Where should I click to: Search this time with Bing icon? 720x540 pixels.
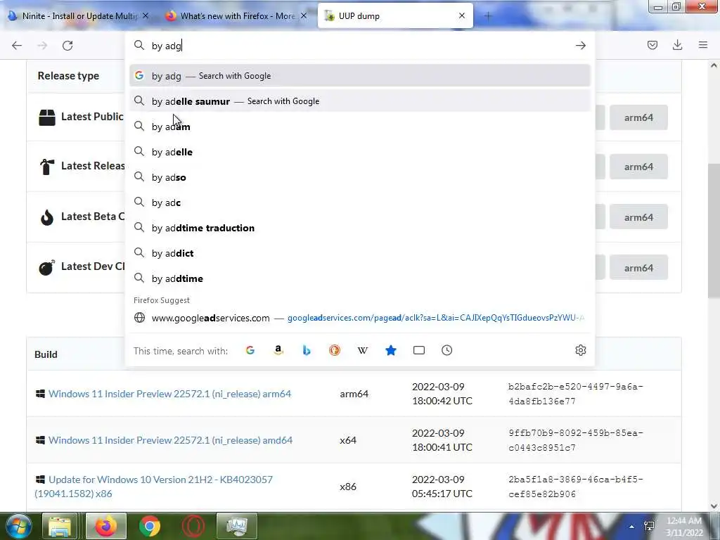coord(307,350)
